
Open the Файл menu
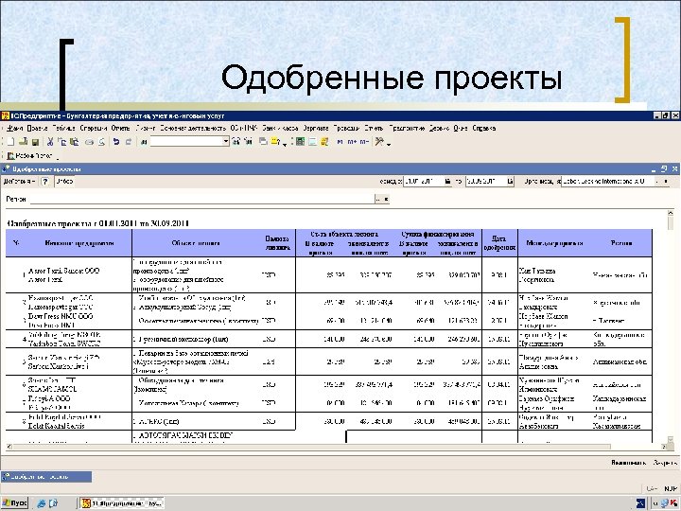point(15,128)
